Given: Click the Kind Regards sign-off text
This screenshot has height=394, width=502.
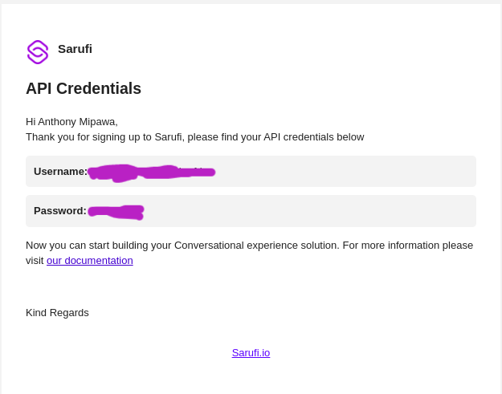Looking at the screenshot, I should click(57, 313).
